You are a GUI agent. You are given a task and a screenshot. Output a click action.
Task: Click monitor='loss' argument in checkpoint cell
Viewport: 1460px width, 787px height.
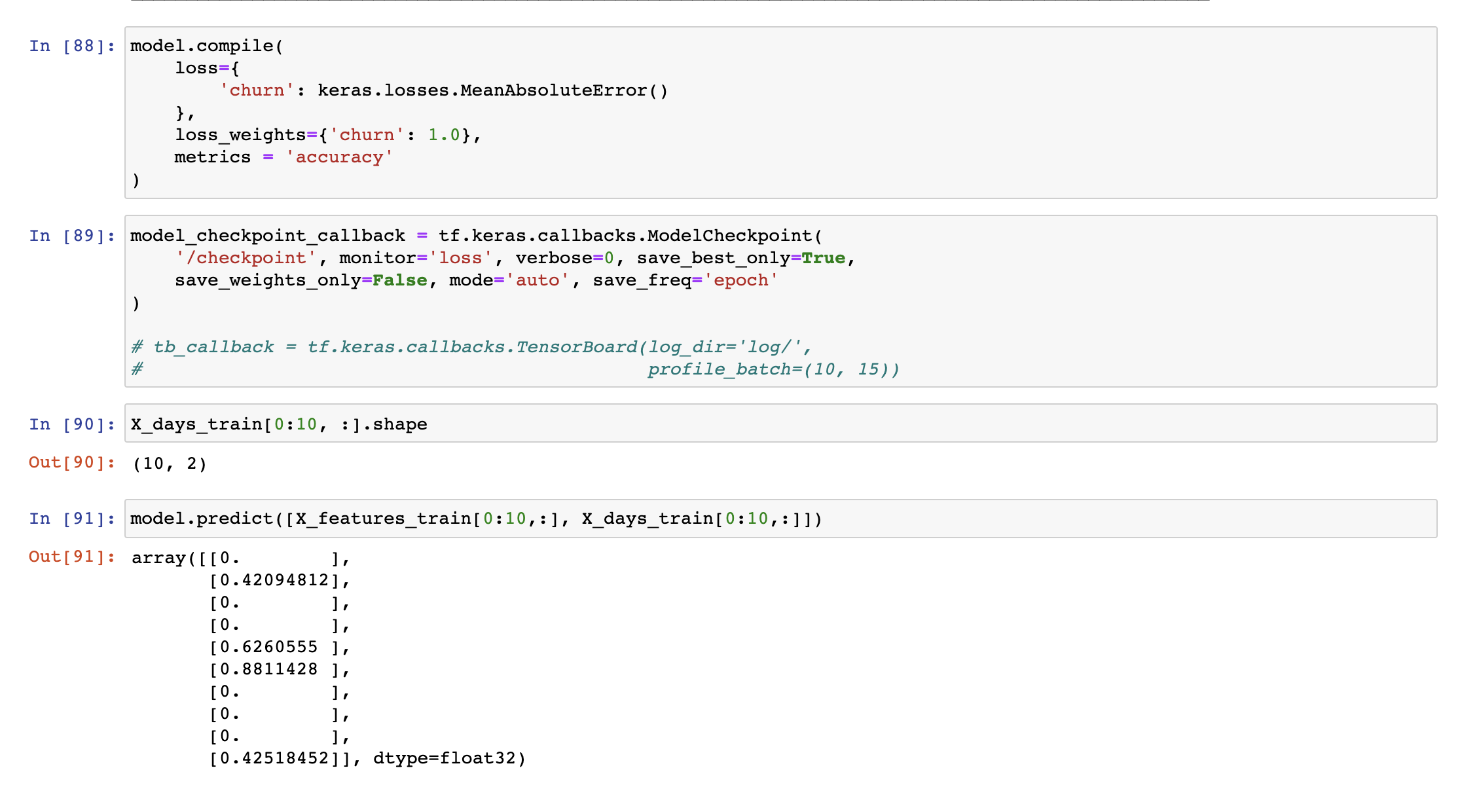416,258
